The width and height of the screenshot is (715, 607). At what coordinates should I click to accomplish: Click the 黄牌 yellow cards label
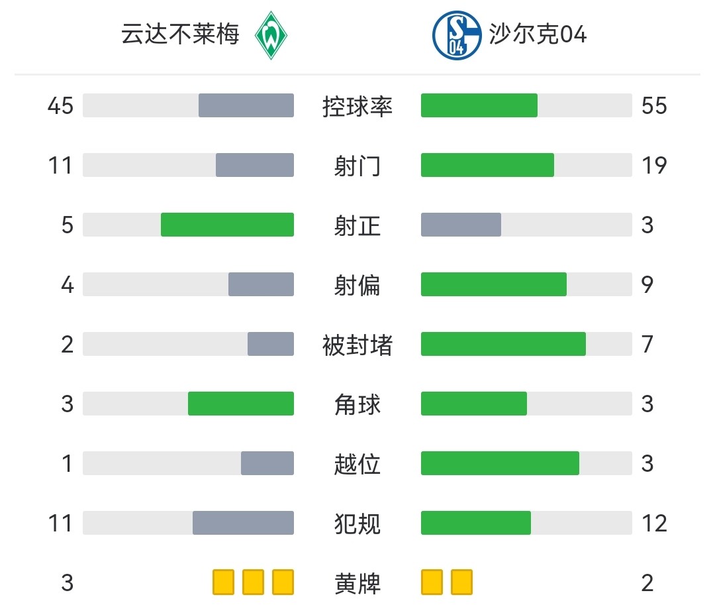(x=358, y=583)
